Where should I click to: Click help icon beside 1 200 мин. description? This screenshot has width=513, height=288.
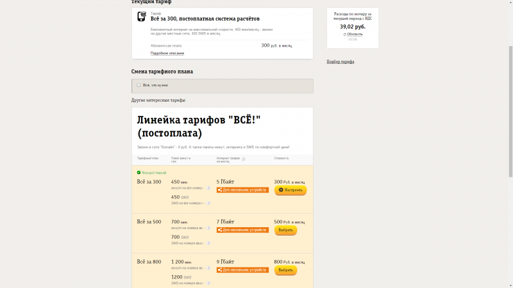click(208, 268)
